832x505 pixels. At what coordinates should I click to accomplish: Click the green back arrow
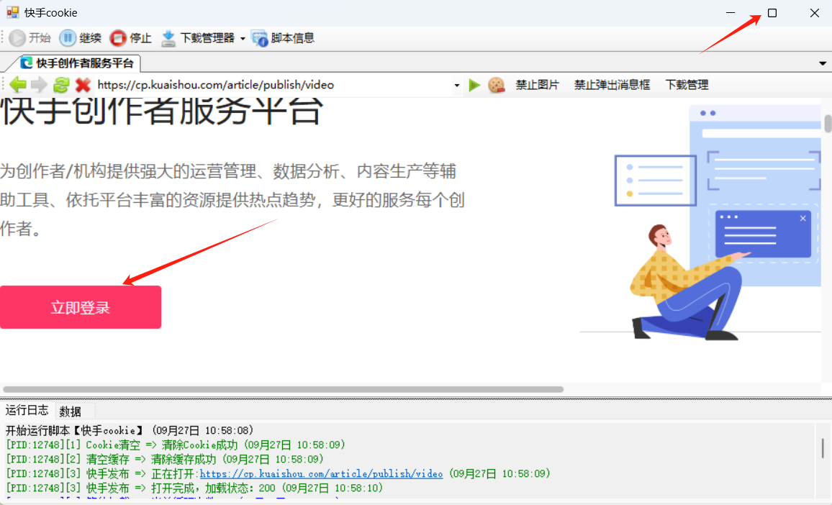pos(18,85)
